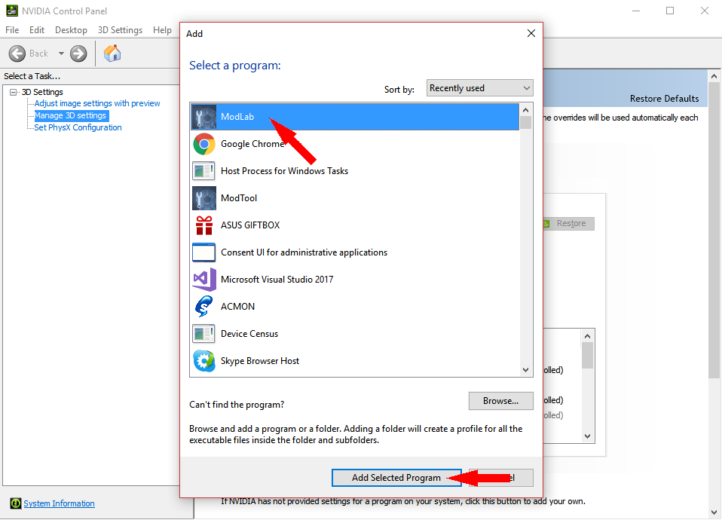722x520 pixels.
Task: Click main window scrollbar down arrow
Action: [x=714, y=512]
